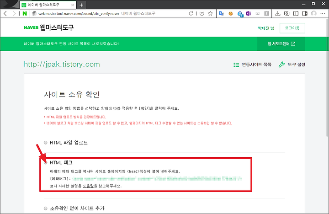This screenshot has height=214, width=329.
Task: Click the address bar URL field
Action: pyautogui.click(x=109, y=14)
